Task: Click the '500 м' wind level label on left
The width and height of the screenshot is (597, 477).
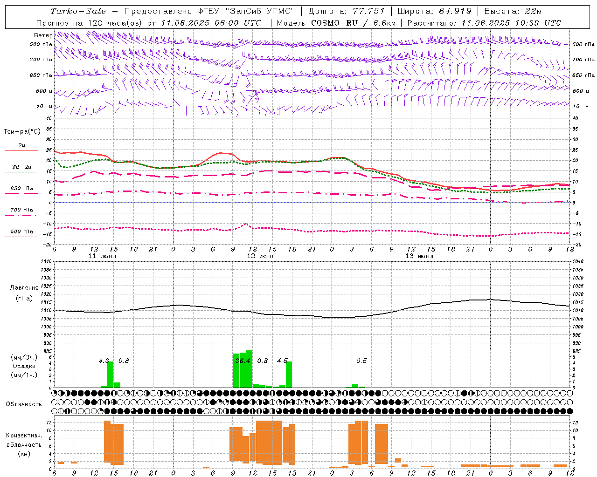Action: coord(44,91)
